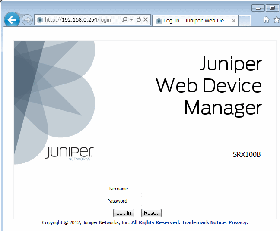Viewport: 280px width, 231px height.
Task: Go to the browser home page icon
Action: pyautogui.click(x=266, y=19)
